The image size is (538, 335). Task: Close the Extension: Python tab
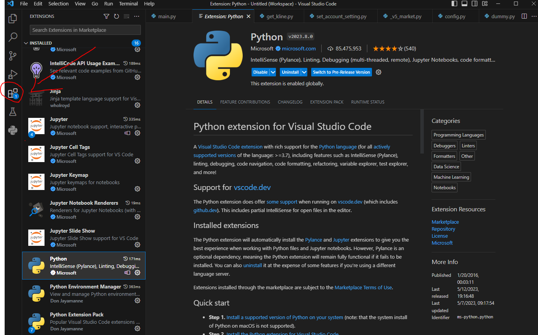248,17
